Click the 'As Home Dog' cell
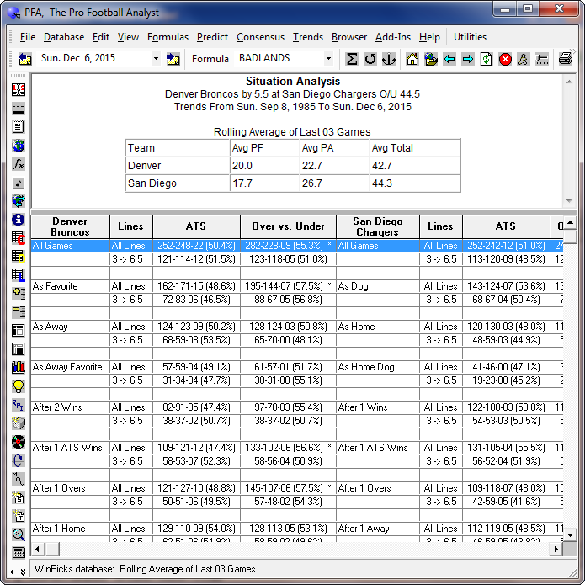The height and width of the screenshot is (585, 585). [x=378, y=367]
